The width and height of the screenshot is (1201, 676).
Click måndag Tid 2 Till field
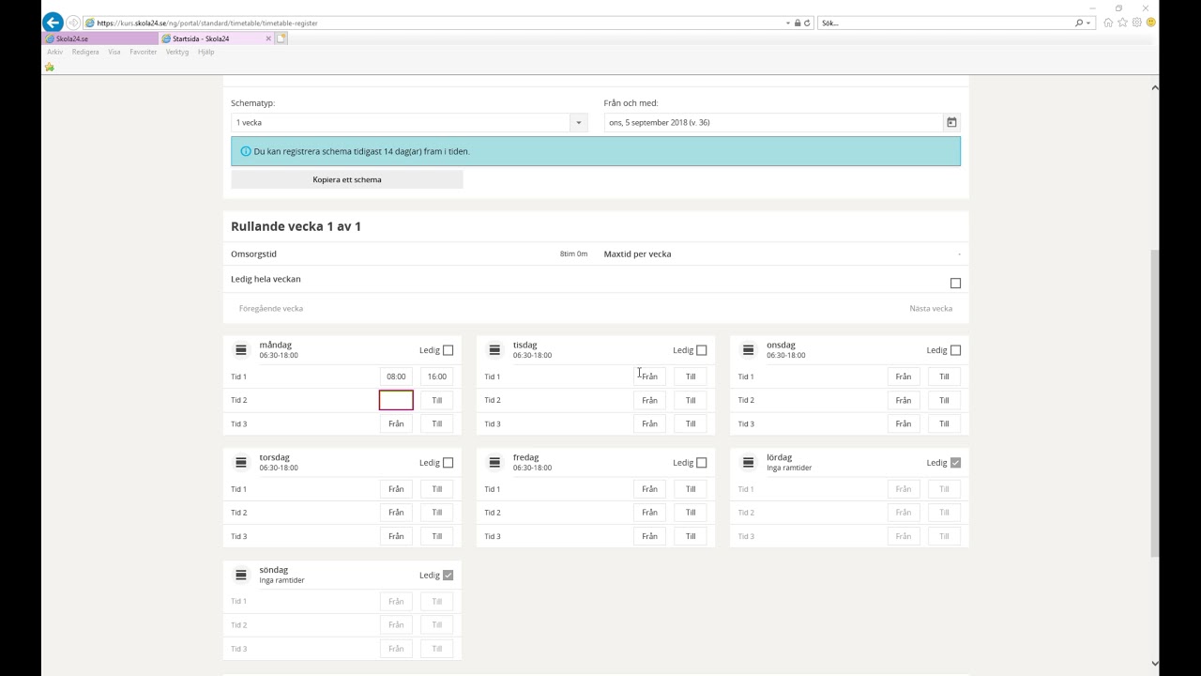pyautogui.click(x=437, y=400)
